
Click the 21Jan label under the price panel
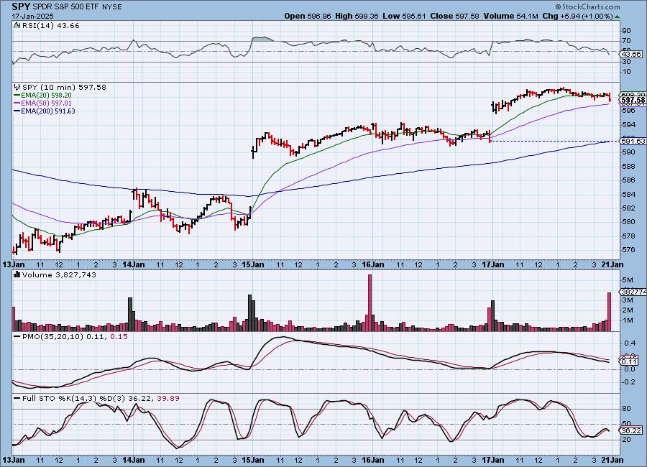(612, 265)
